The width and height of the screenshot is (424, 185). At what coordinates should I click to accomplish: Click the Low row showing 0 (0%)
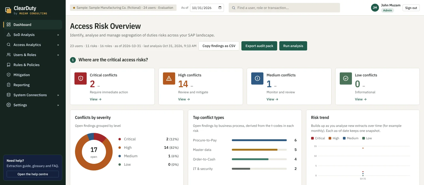148,165
